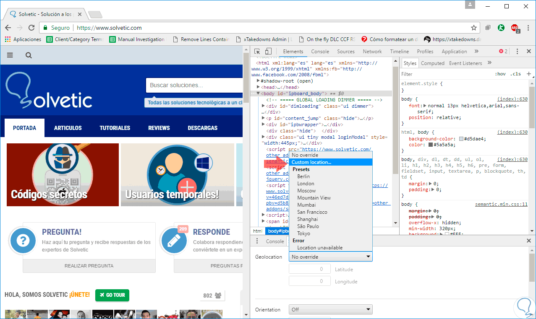536x319 pixels.
Task: Activate the DevTools inspect element tool
Action: coord(258,52)
